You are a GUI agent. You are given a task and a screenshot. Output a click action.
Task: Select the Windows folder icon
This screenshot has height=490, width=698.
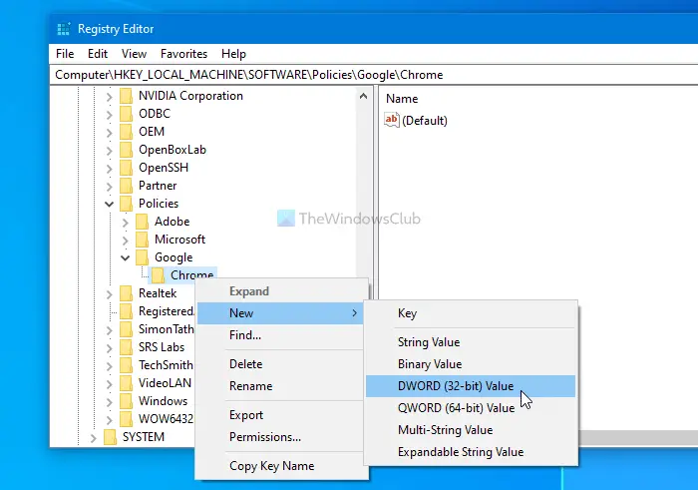(x=127, y=401)
